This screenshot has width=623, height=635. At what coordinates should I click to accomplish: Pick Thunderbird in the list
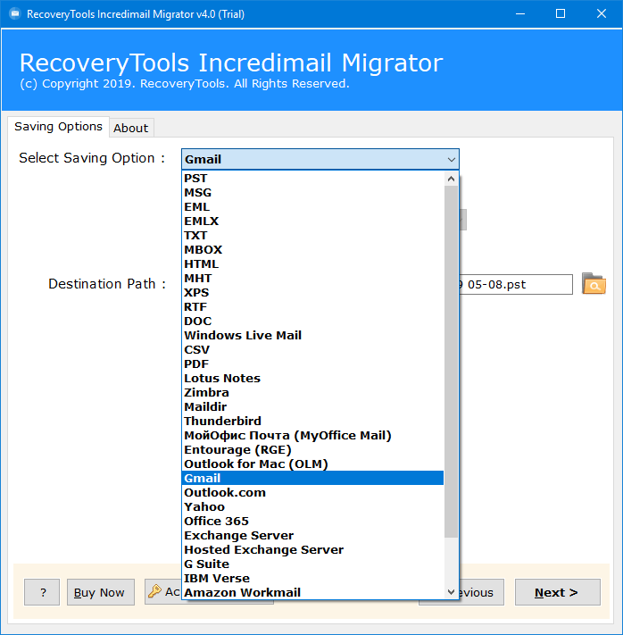(313, 421)
